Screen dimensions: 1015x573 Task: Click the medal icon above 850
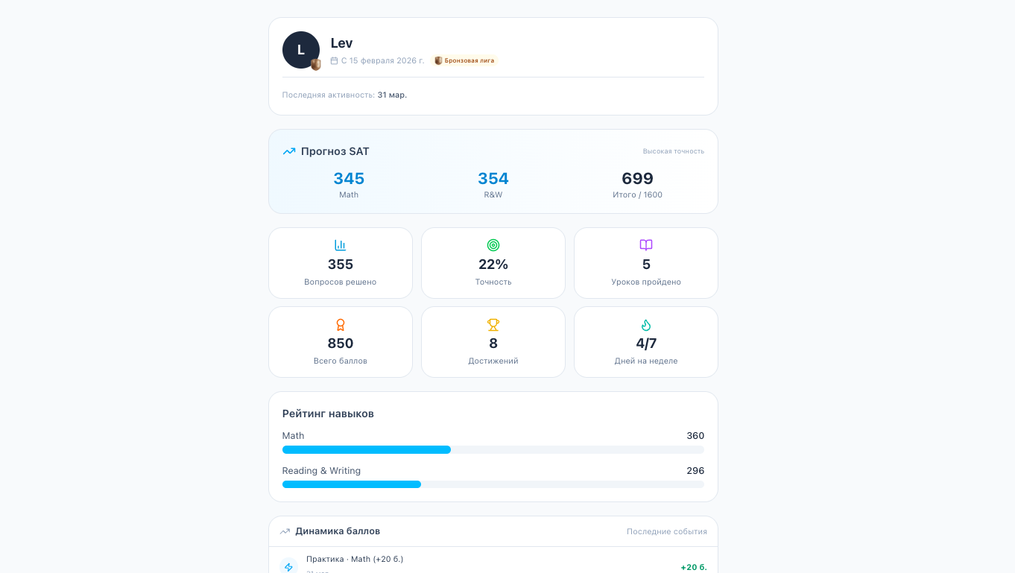(341, 325)
